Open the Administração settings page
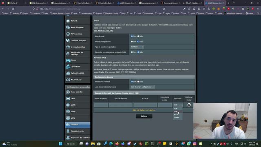This screenshot has width=261, height=147. [77, 131]
